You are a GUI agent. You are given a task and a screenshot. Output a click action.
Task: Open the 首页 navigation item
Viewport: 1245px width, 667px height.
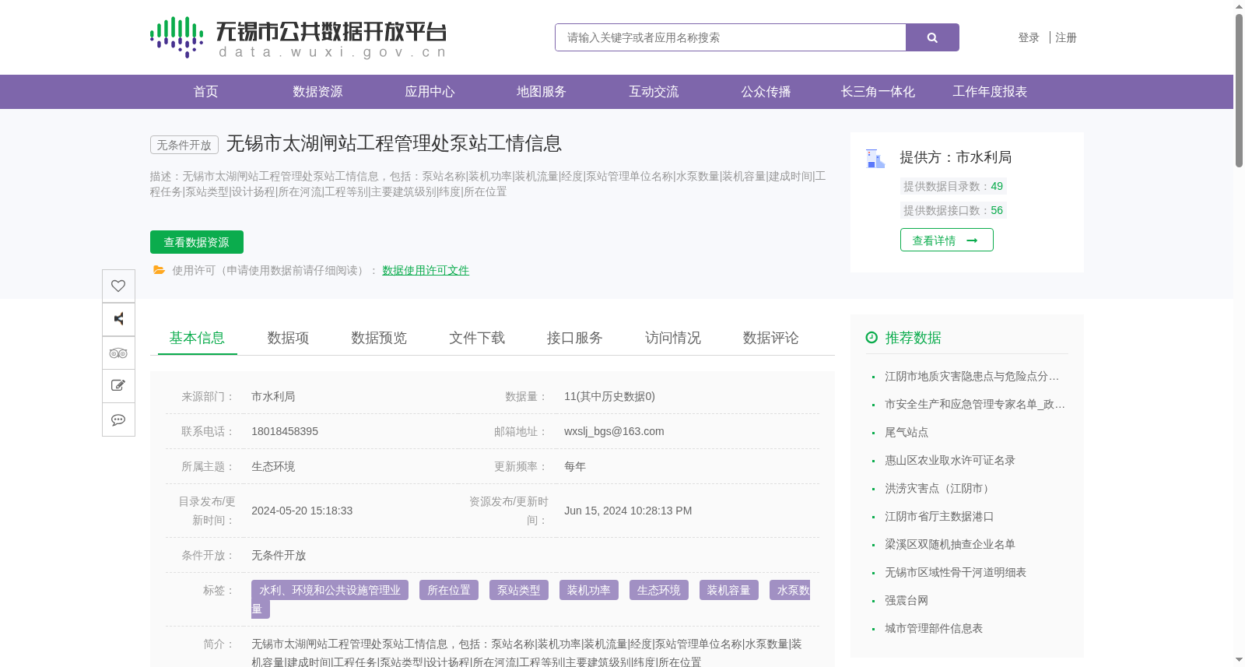tap(205, 92)
